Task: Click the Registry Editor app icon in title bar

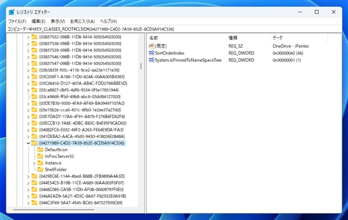Action: [12, 12]
